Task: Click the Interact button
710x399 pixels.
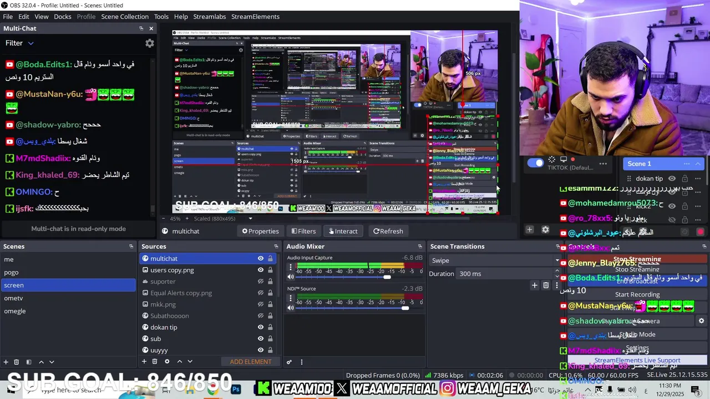Action: point(342,231)
